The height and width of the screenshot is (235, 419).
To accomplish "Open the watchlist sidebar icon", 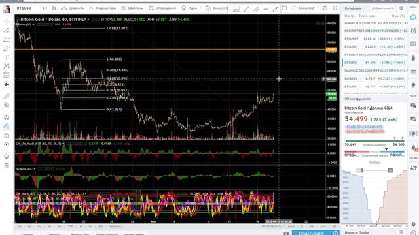I will [x=413, y=18].
